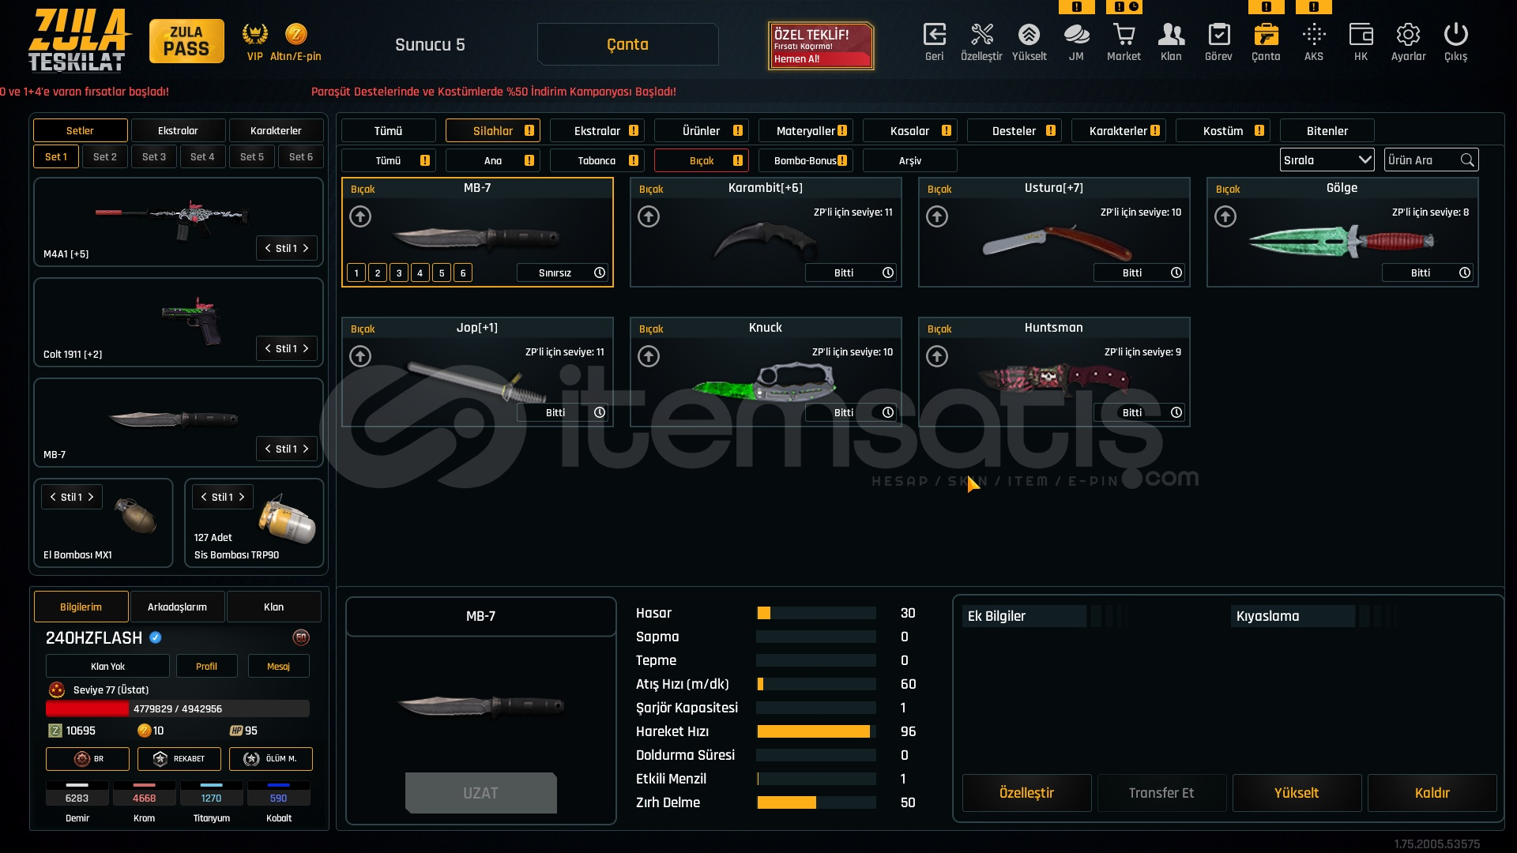Viewport: 1517px width, 853px height.
Task: Toggle set slot 5 on MB-7 card
Action: [x=442, y=272]
